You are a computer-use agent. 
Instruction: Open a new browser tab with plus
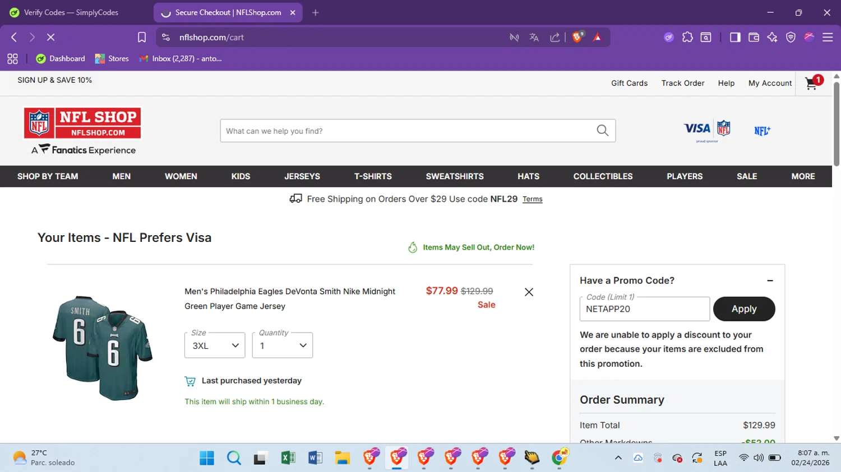(316, 12)
